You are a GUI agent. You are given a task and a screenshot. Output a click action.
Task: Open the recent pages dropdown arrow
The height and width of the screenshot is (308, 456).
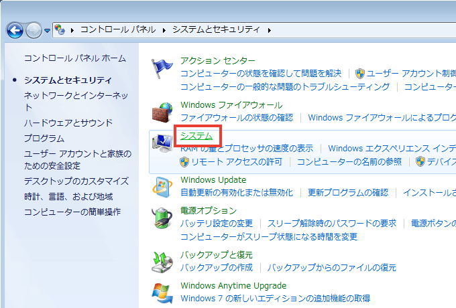pos(47,30)
